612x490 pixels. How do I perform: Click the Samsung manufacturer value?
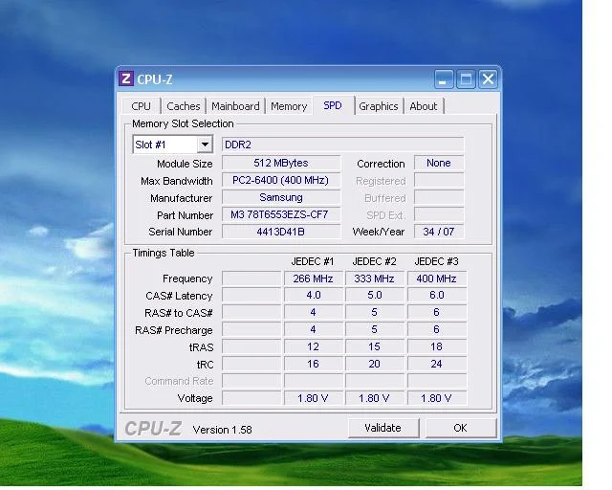tap(281, 197)
